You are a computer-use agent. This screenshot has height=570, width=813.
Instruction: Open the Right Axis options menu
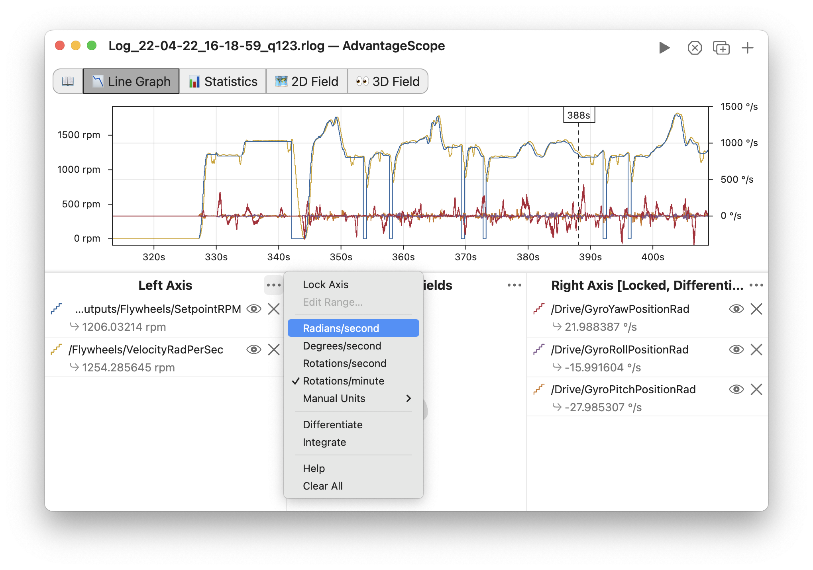(756, 285)
